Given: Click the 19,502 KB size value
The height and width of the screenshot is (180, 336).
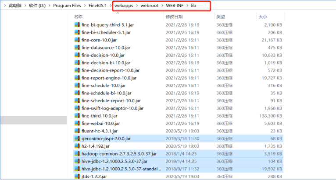Looking at the screenshot, I should [272, 169].
